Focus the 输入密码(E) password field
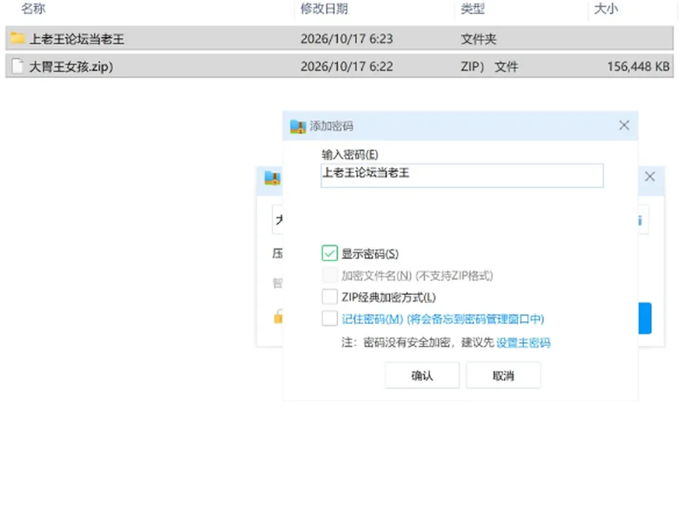Screen dimensions: 698x521 (462, 175)
